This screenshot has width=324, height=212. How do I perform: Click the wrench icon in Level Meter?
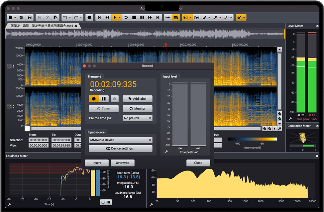point(290,119)
